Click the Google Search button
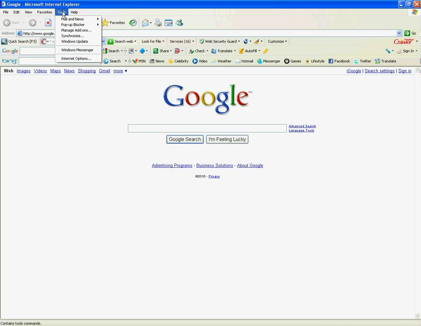 (185, 139)
